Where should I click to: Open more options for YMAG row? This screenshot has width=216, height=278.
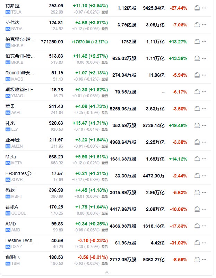[204, 92]
